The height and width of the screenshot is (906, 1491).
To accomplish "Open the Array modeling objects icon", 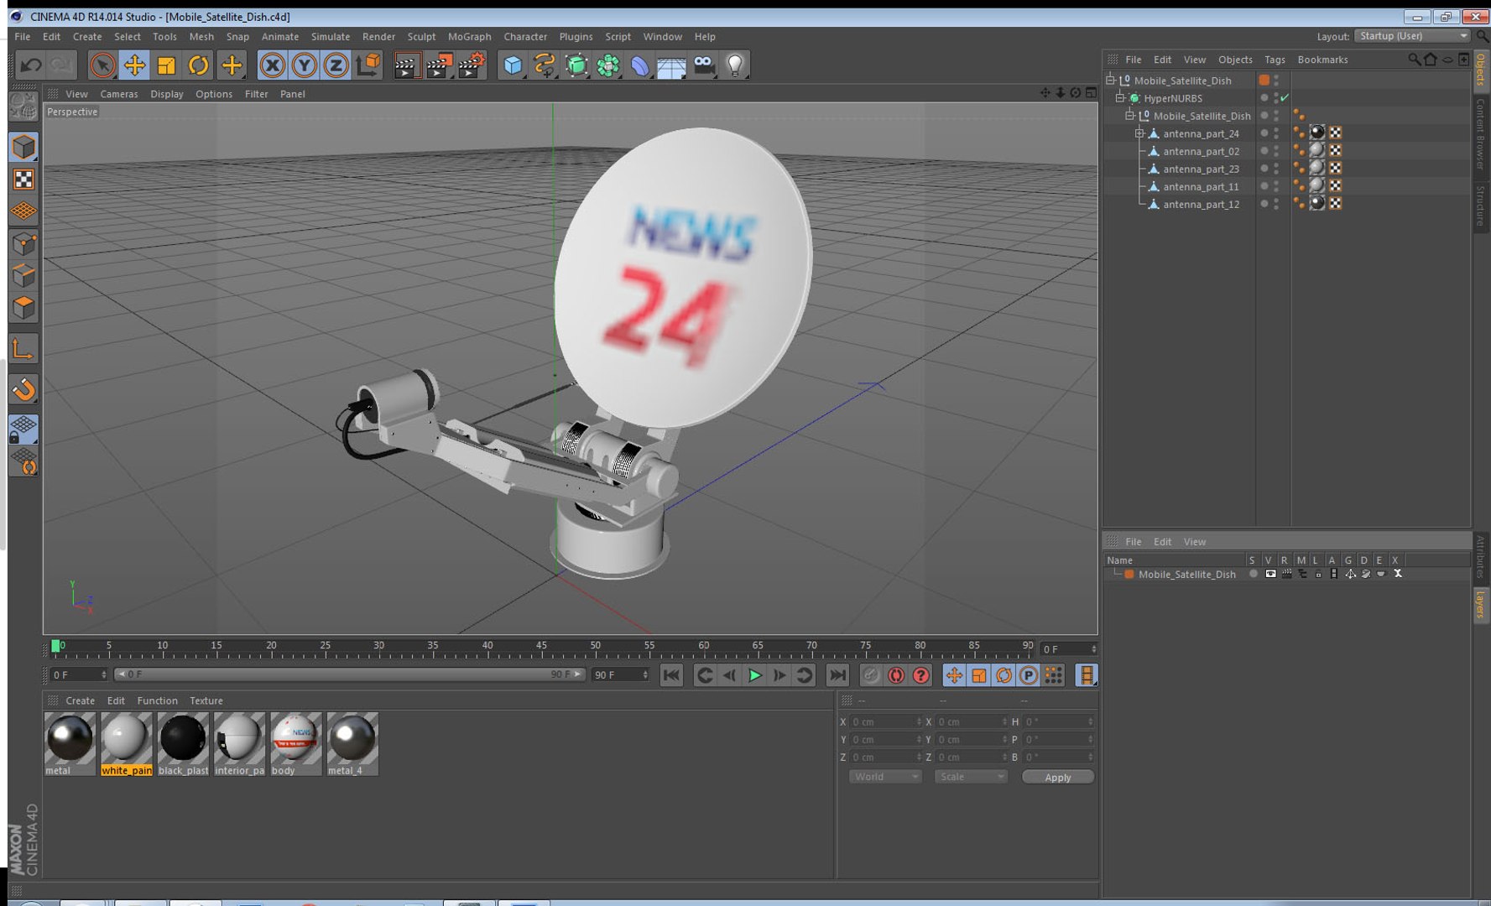I will [x=608, y=65].
